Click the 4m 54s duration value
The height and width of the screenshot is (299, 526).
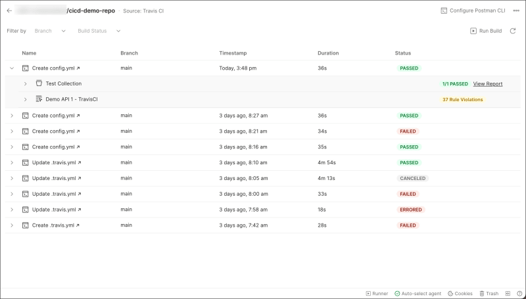click(327, 162)
